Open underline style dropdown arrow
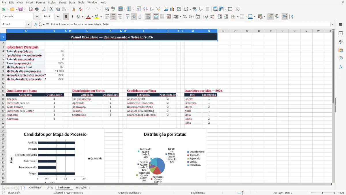The image size is (346, 195). [82, 17]
